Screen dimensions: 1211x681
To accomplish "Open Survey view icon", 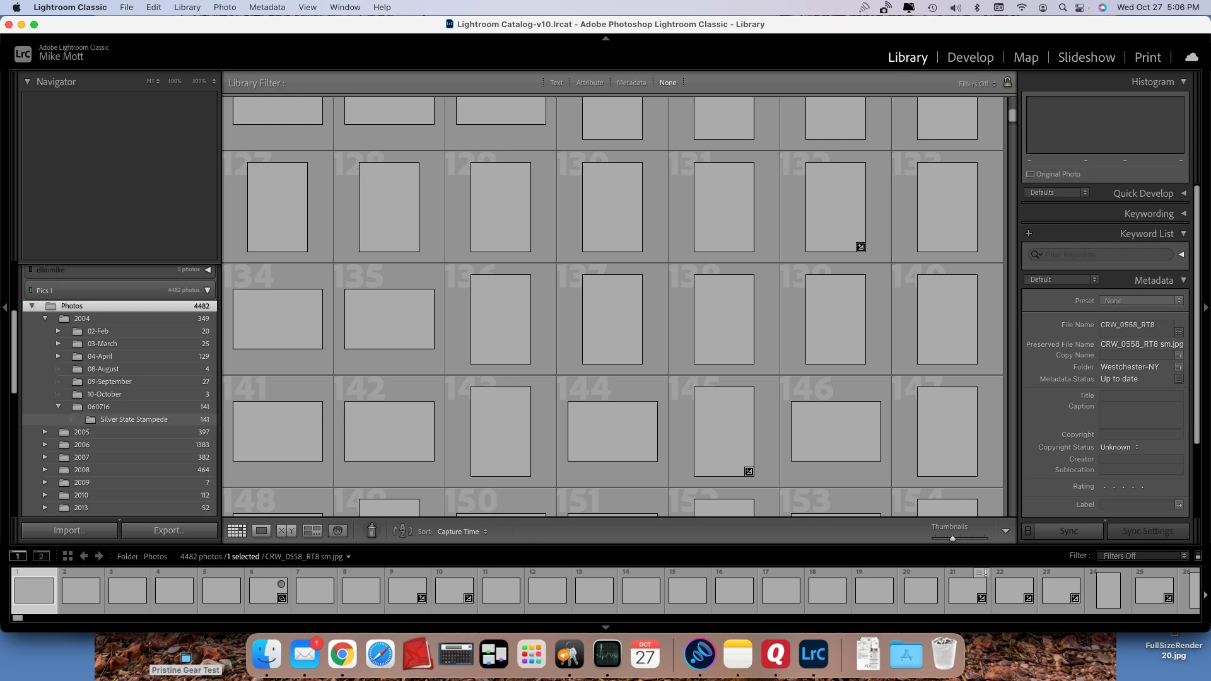I will 312,531.
